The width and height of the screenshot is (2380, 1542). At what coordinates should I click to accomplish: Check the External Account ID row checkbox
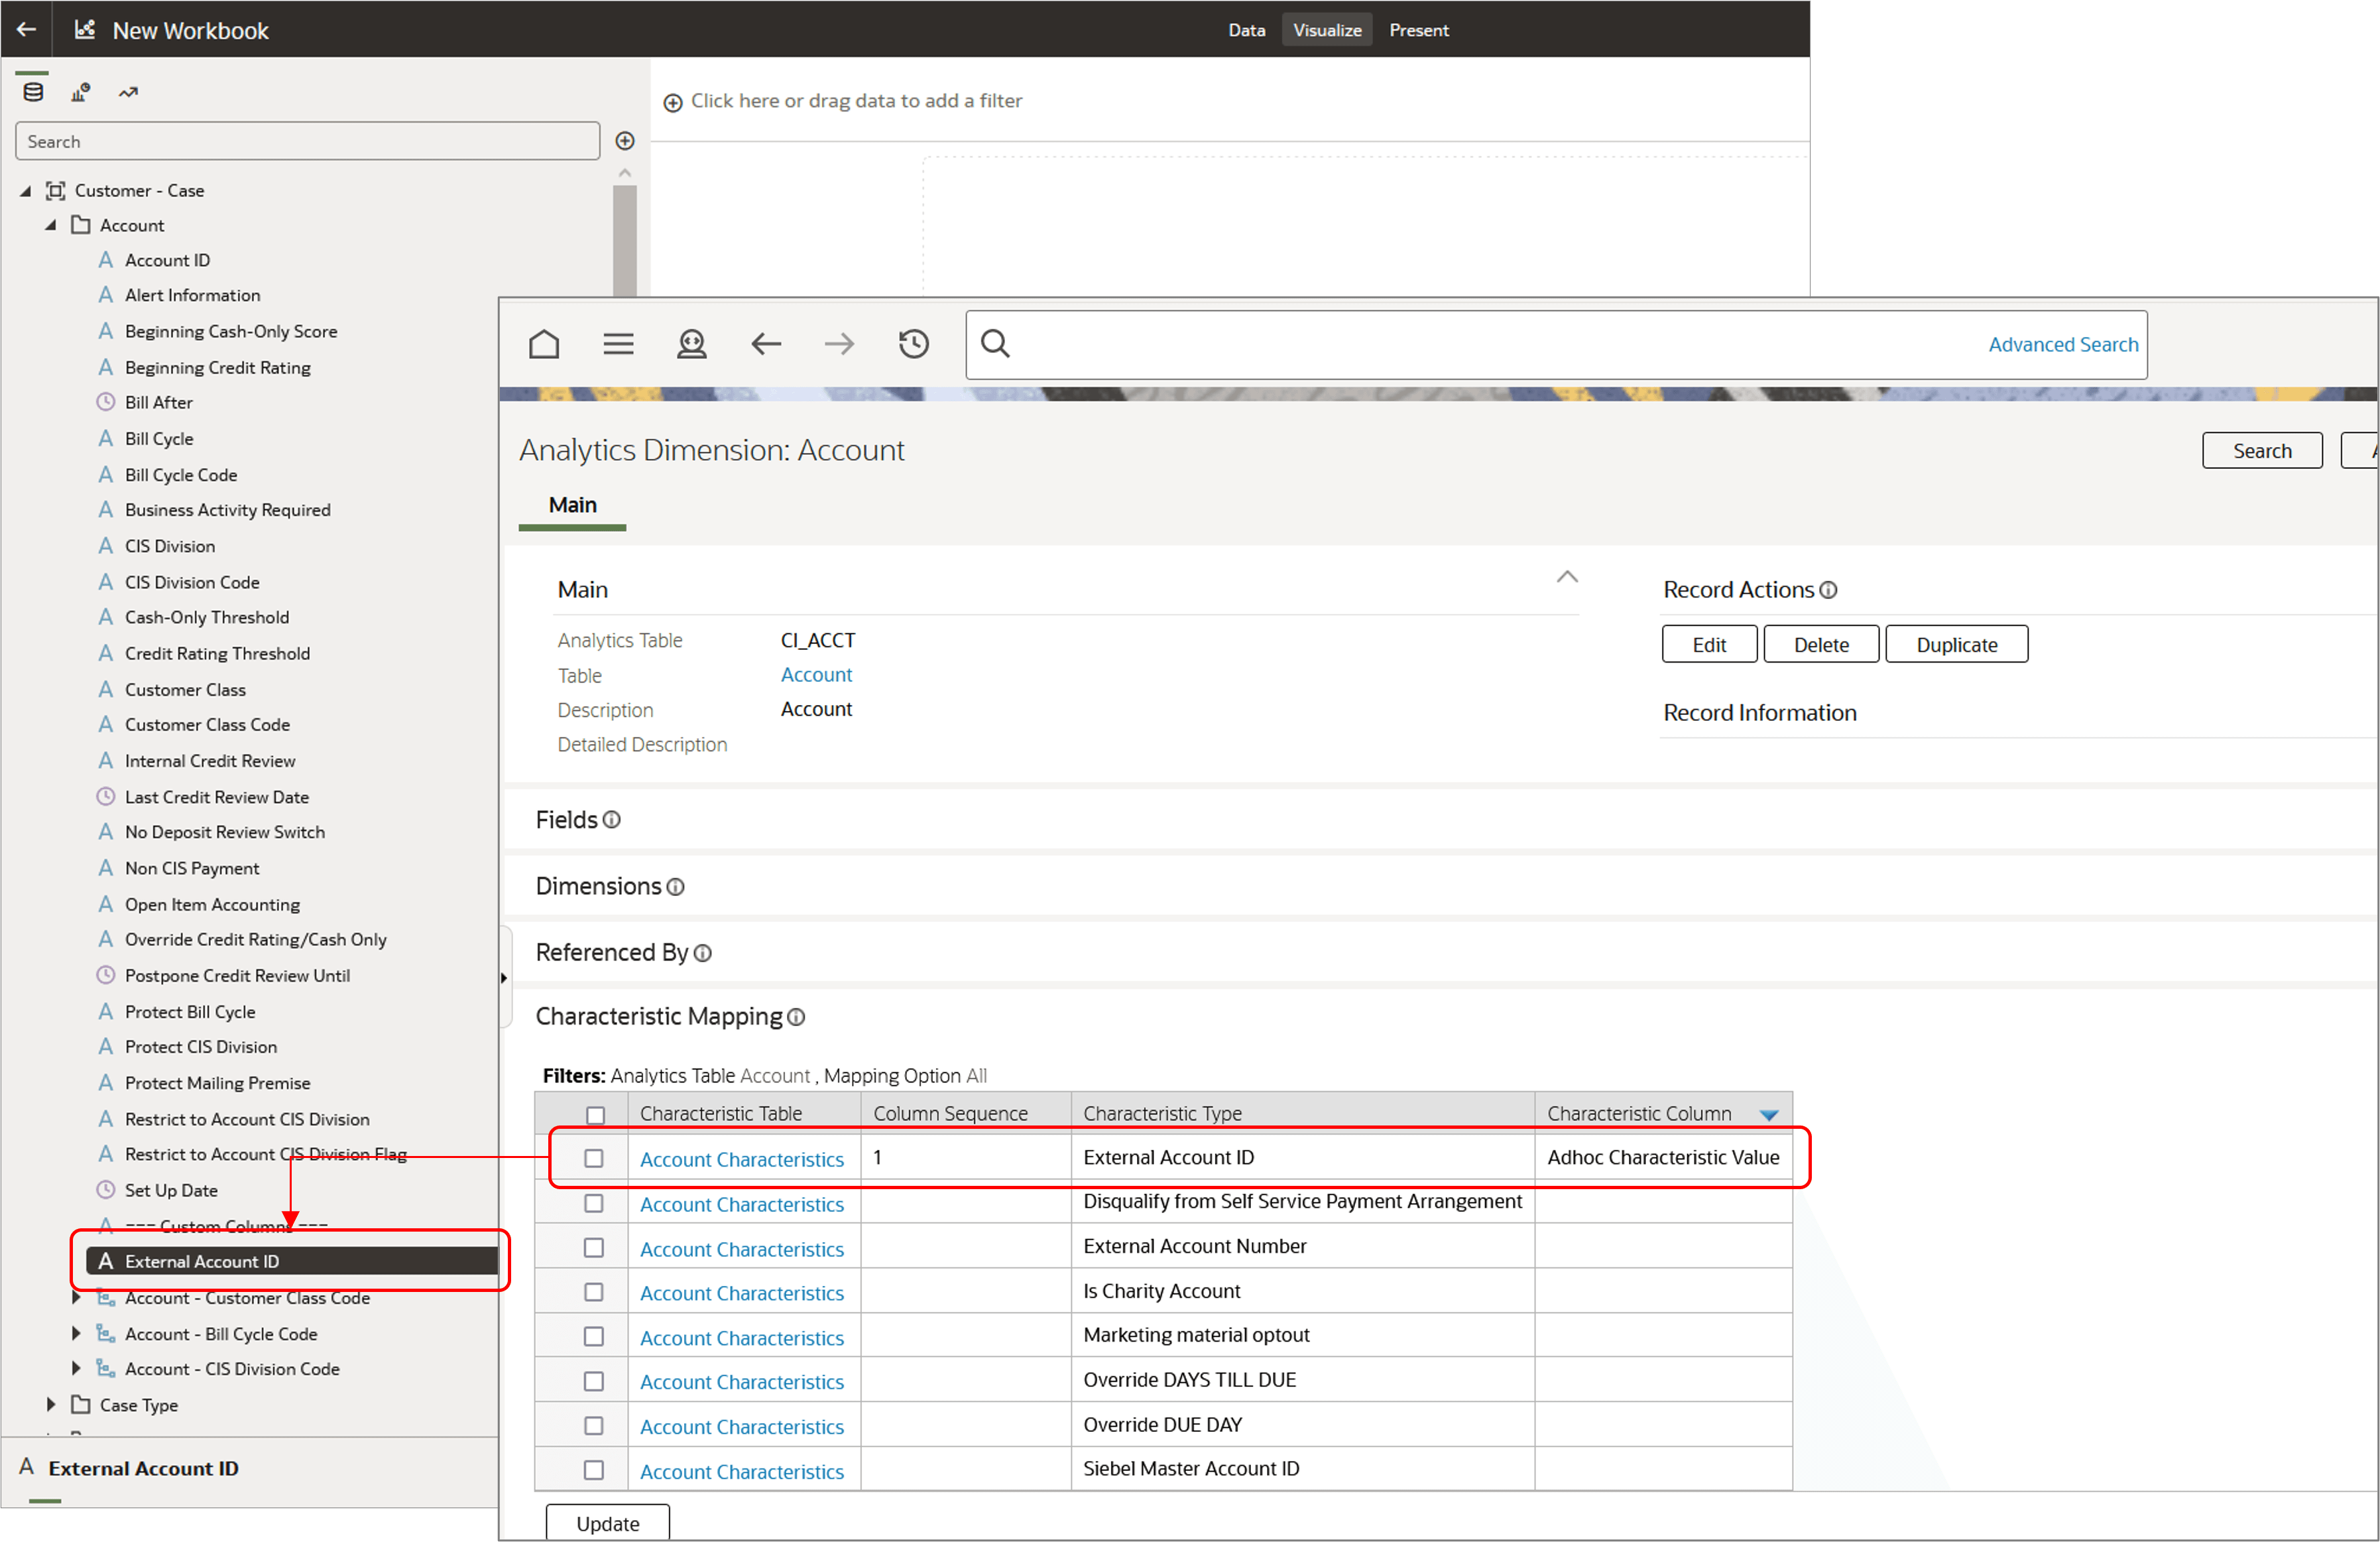point(595,1158)
